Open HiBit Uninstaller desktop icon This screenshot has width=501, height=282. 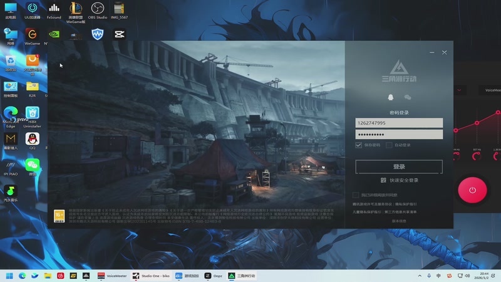tap(33, 117)
